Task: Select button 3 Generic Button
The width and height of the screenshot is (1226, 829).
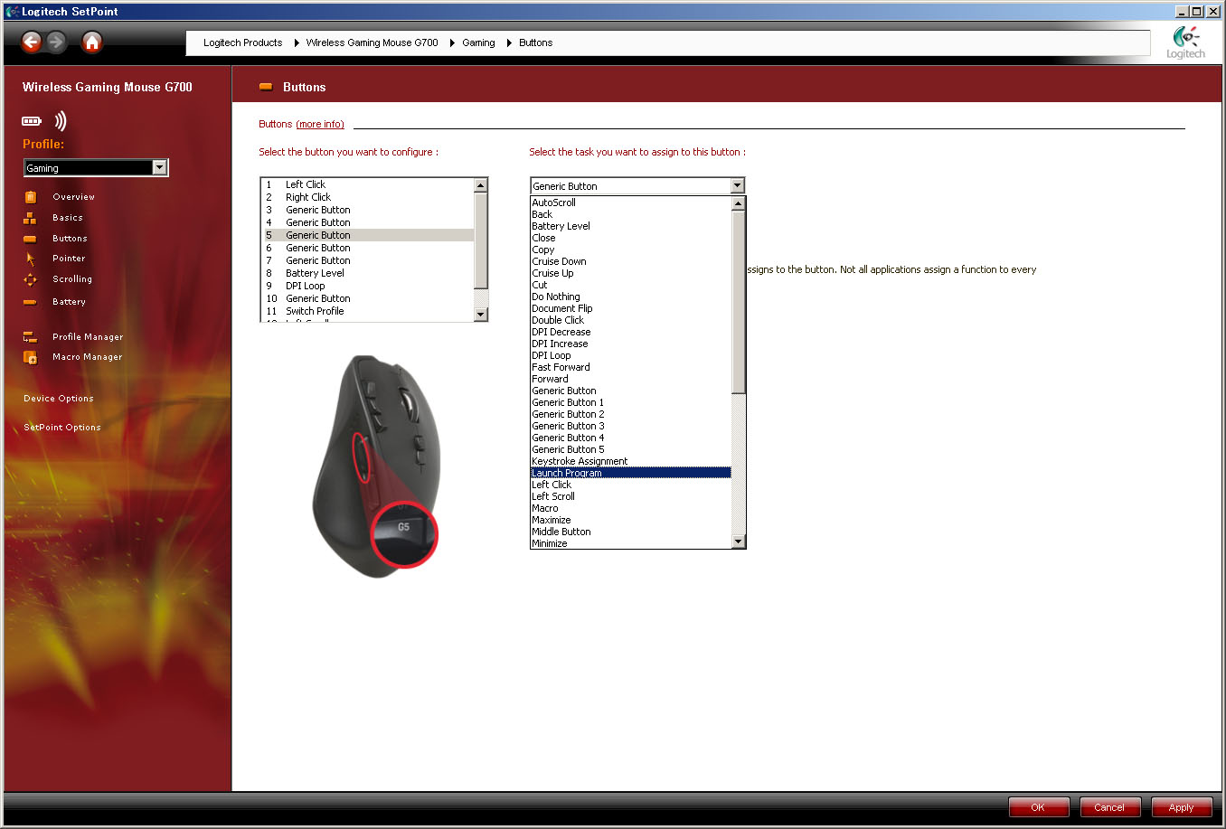Action: (x=369, y=210)
